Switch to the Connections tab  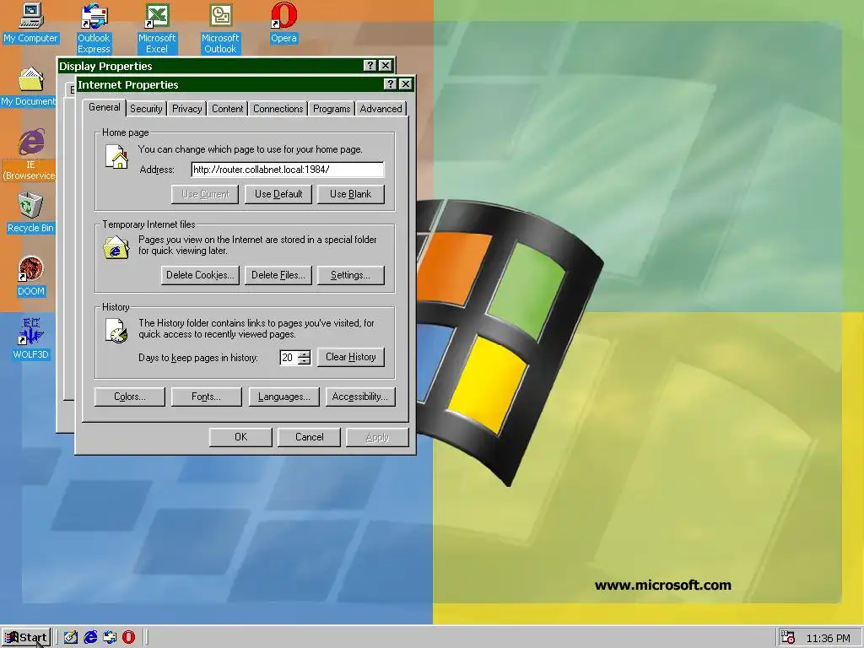tap(278, 109)
